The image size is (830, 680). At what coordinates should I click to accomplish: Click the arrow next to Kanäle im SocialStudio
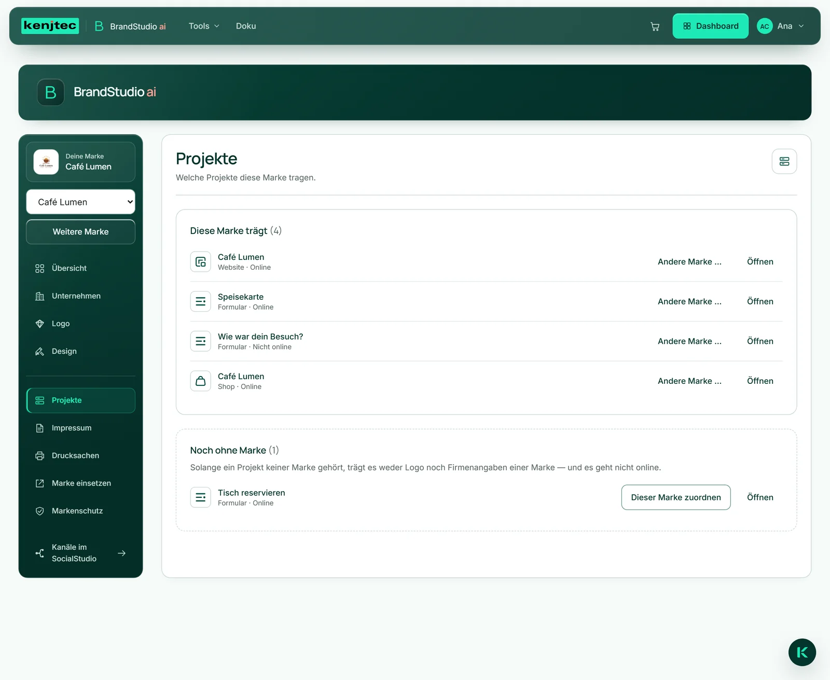tap(122, 553)
